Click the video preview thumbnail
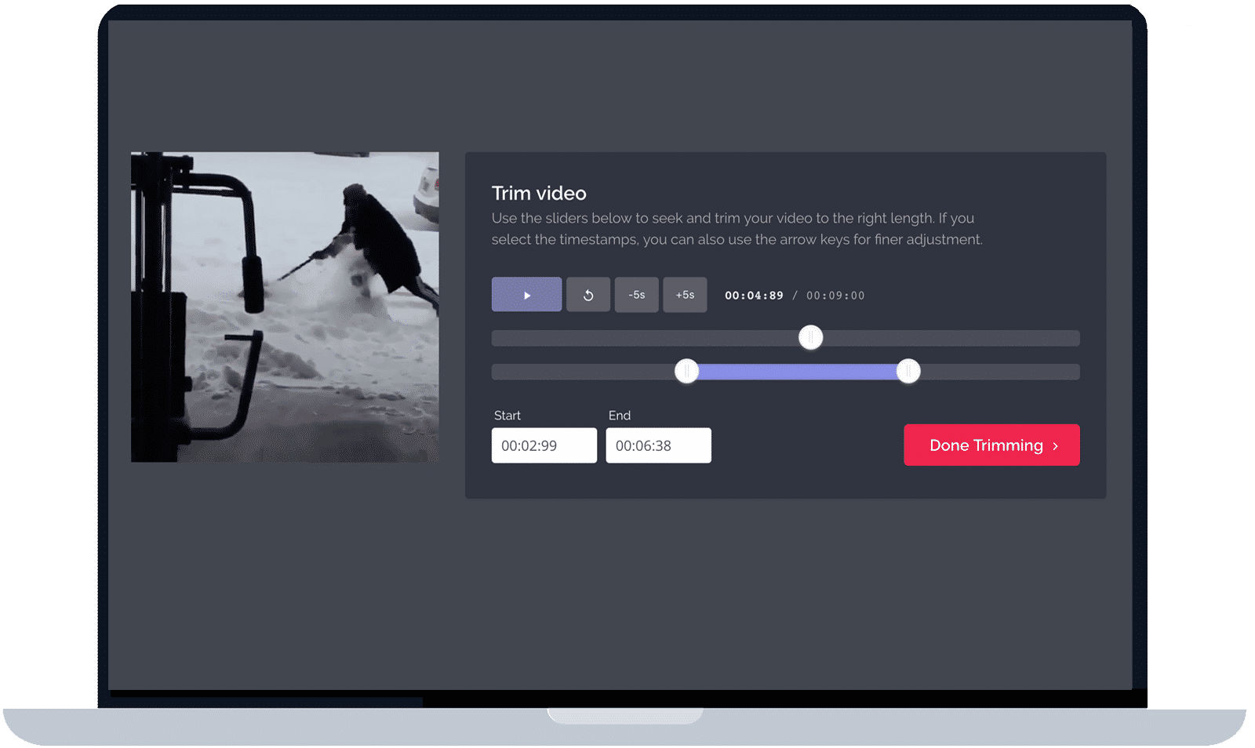The width and height of the screenshot is (1255, 748). click(x=285, y=307)
